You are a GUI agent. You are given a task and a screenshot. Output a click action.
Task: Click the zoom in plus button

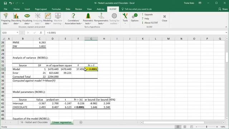pyautogui.click(x=217, y=127)
